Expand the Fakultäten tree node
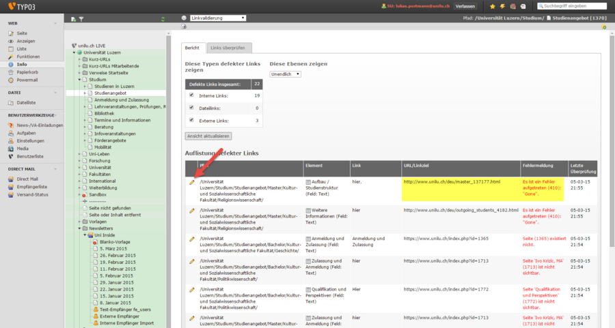The height and width of the screenshot is (328, 615). tap(80, 174)
